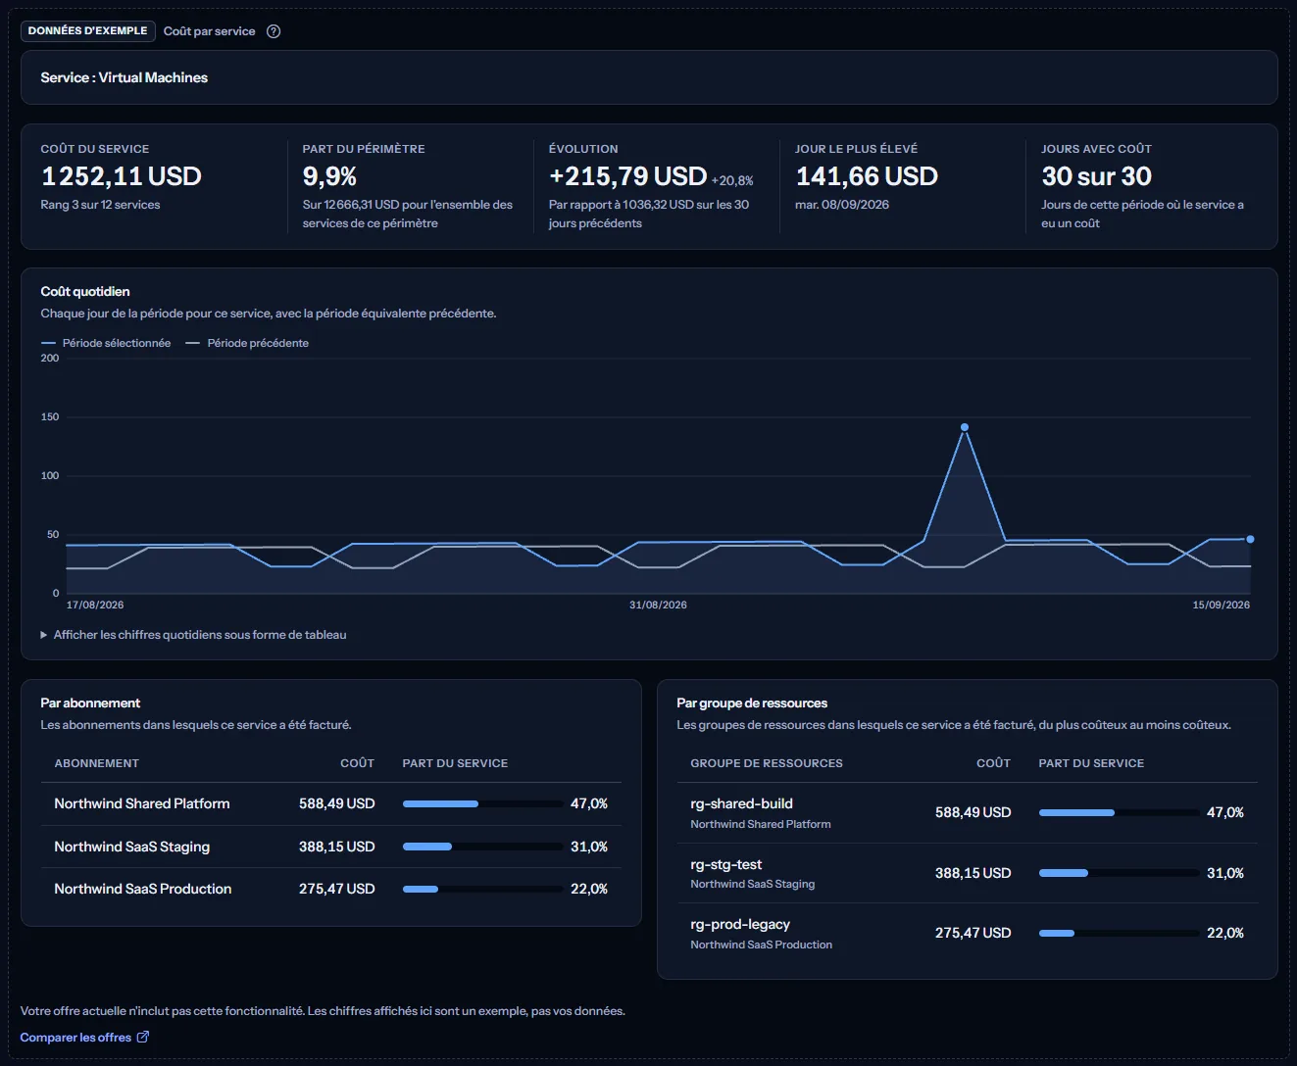Click the "mar. 08/09/2026" date

click(842, 205)
